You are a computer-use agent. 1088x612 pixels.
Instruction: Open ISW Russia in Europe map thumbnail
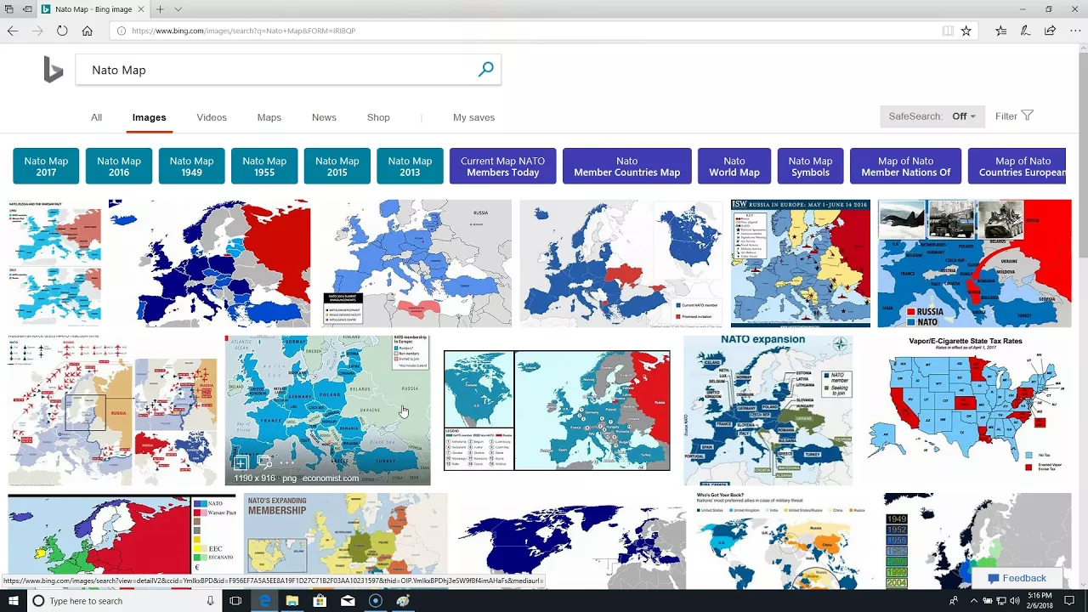click(x=801, y=263)
